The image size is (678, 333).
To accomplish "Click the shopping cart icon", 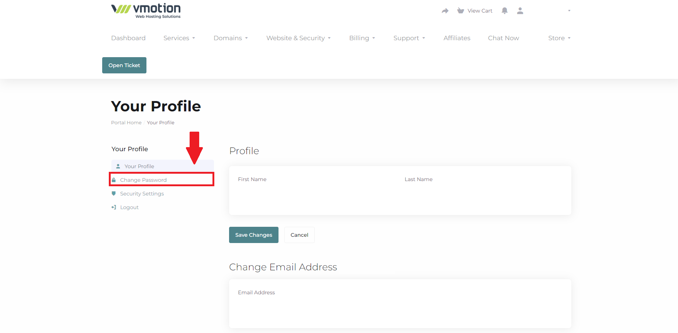I will [x=460, y=11].
